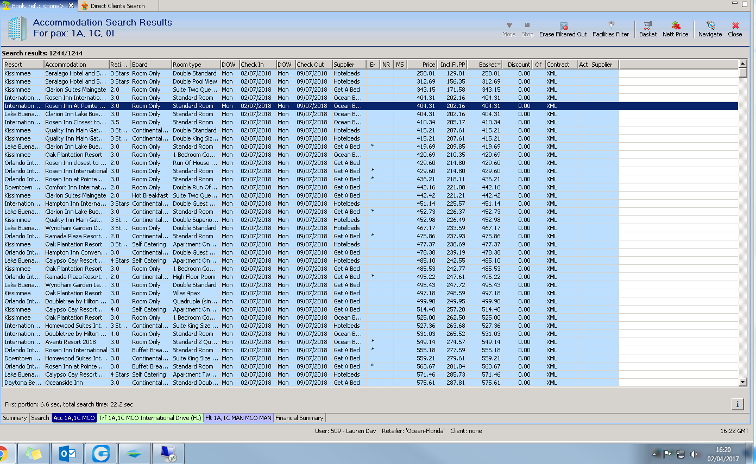Switch to Flt 1A,1C MAN MCO MAN tab
Viewport: 756px width, 464px height.
(x=238, y=418)
